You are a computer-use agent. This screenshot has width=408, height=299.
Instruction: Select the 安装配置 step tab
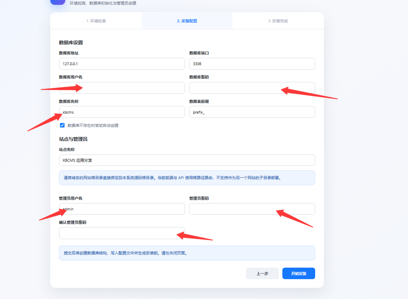coord(187,21)
